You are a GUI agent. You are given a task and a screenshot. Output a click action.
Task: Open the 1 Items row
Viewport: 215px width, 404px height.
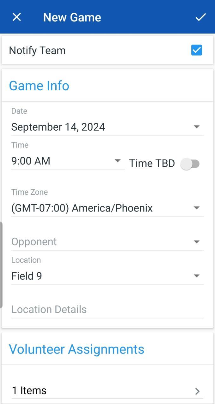tap(29, 390)
